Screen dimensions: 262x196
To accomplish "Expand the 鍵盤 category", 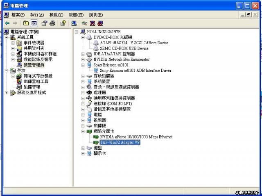I will pyautogui.click(x=83, y=148).
